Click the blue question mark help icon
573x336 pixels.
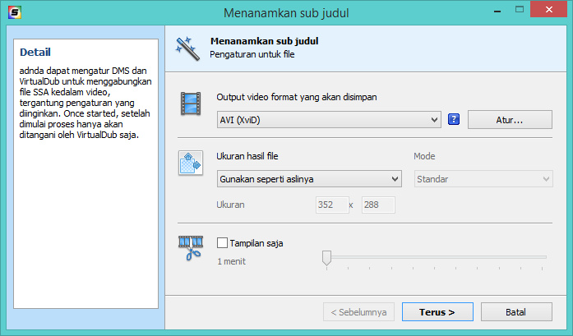pyautogui.click(x=453, y=120)
